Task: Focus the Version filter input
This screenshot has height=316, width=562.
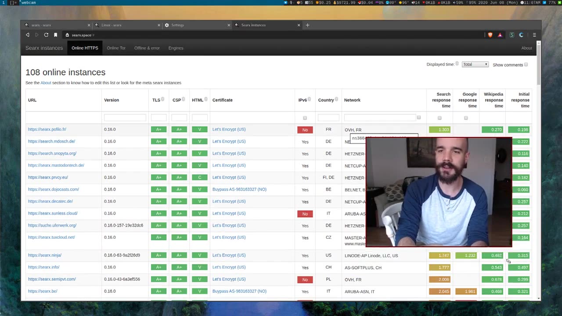Action: (125, 118)
